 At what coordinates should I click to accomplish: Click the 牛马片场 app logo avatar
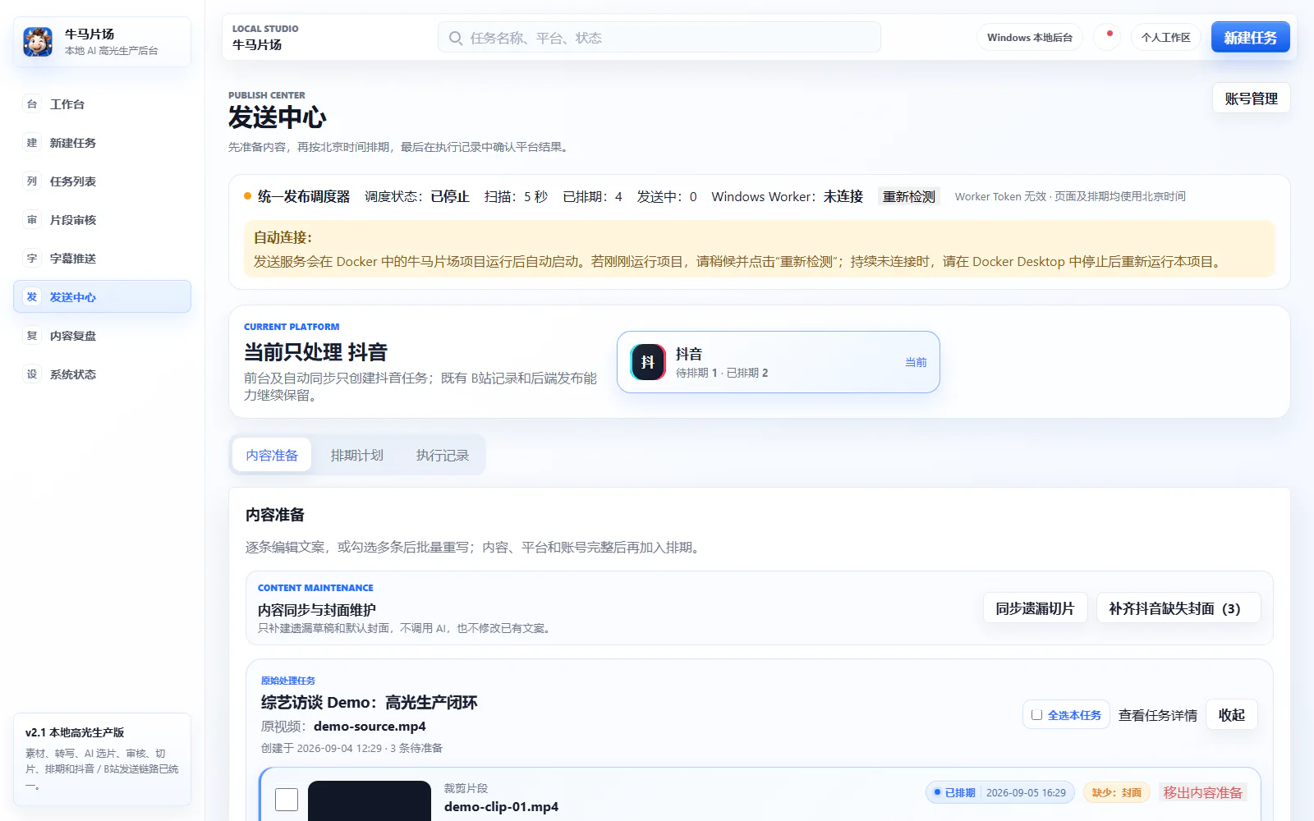pos(38,41)
